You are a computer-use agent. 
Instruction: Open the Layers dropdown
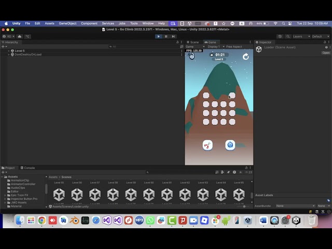(x=301, y=36)
